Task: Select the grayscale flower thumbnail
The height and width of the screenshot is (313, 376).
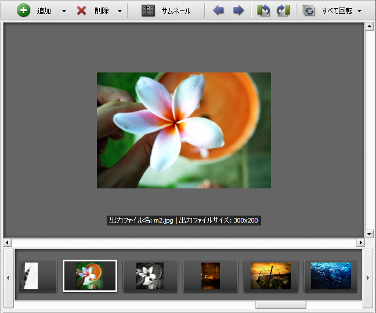Action: pos(150,276)
